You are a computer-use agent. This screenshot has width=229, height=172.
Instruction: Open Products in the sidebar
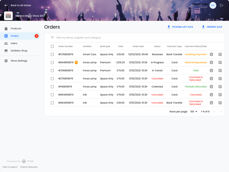click(16, 28)
